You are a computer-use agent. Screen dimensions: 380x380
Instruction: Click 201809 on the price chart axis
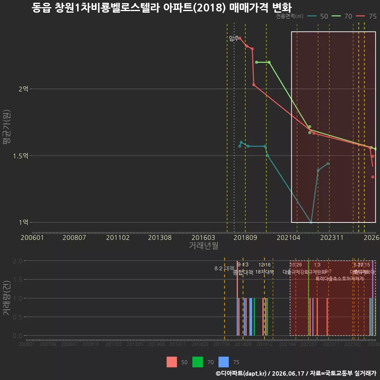click(x=245, y=237)
